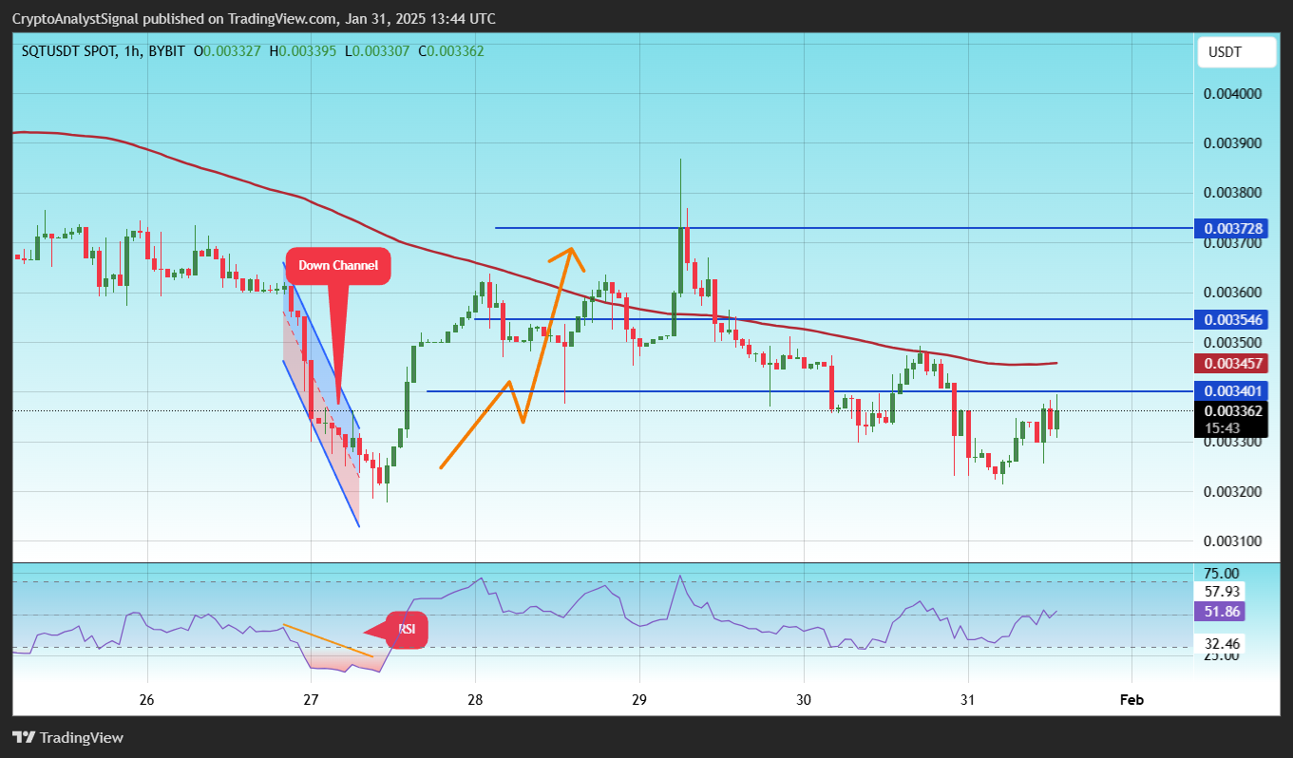This screenshot has height=758, width=1293.
Task: Click the Feb label on time axis
Action: coord(1131,700)
